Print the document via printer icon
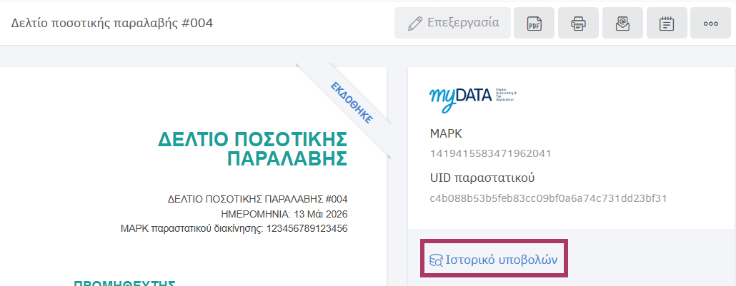 pos(578,23)
